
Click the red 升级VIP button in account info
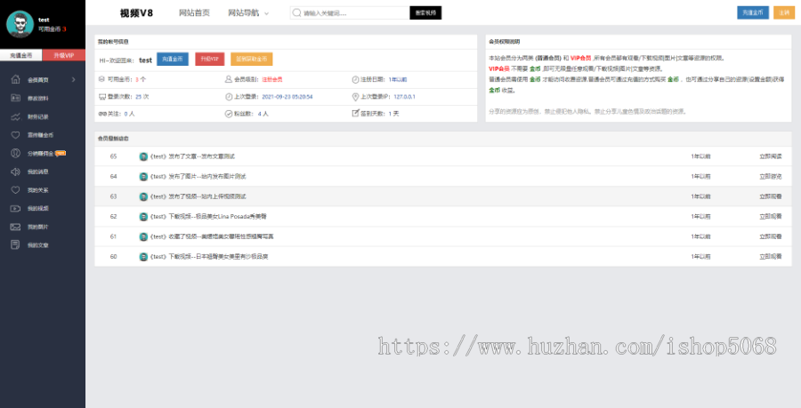(x=209, y=60)
